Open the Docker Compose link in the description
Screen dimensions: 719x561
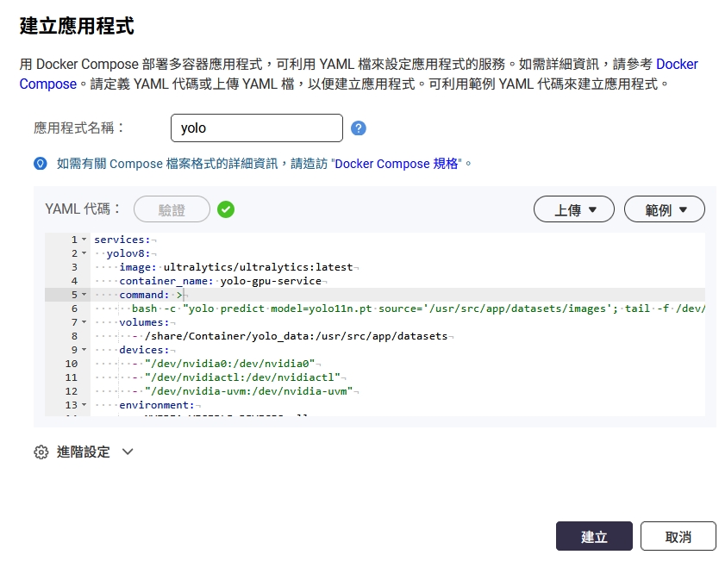pos(677,64)
